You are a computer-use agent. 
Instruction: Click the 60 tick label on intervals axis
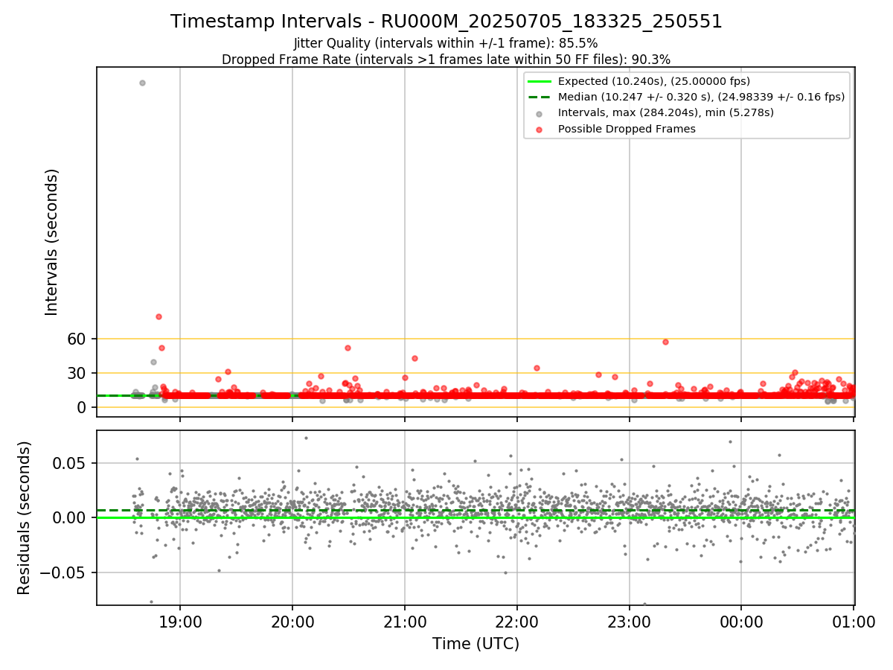click(x=78, y=339)
